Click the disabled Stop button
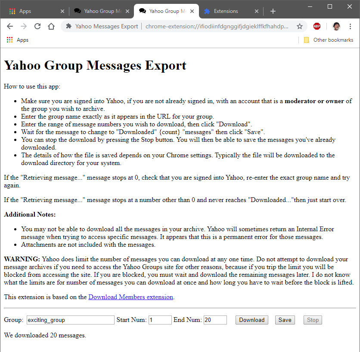The image size is (360, 352). tap(313, 320)
